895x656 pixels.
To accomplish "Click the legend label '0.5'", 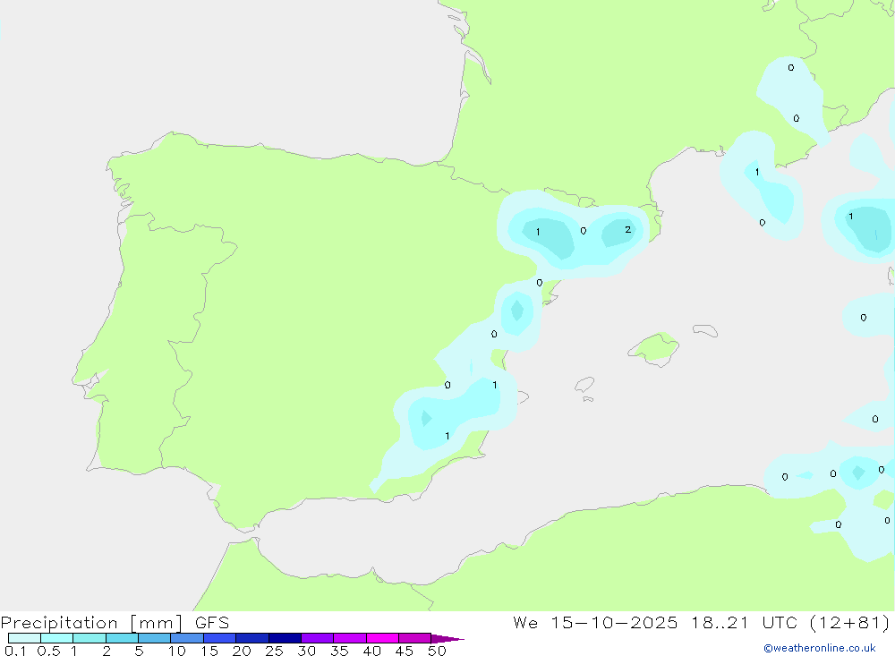I will 48,651.
